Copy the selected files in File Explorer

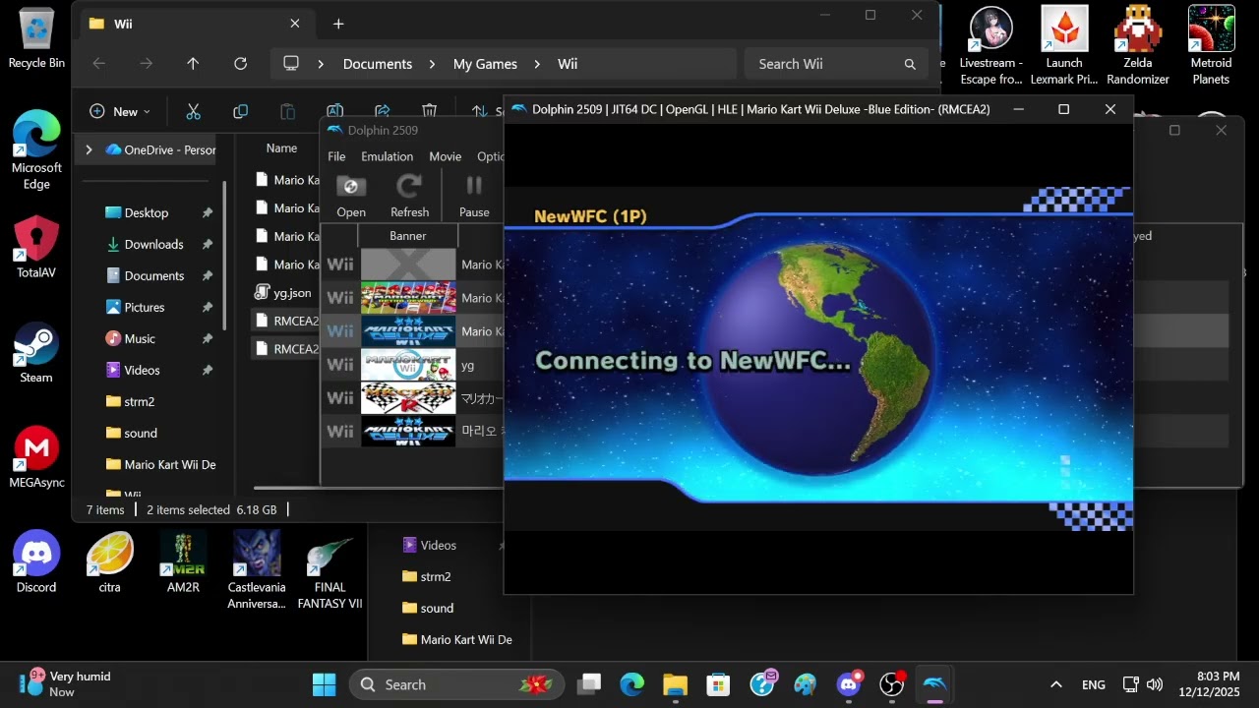pos(240,111)
